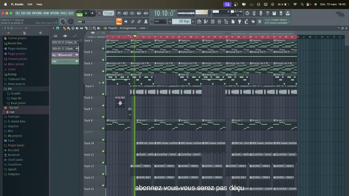The width and height of the screenshot is (349, 196).
Task: Save the project with the floppy icon
Action: click(274, 13)
